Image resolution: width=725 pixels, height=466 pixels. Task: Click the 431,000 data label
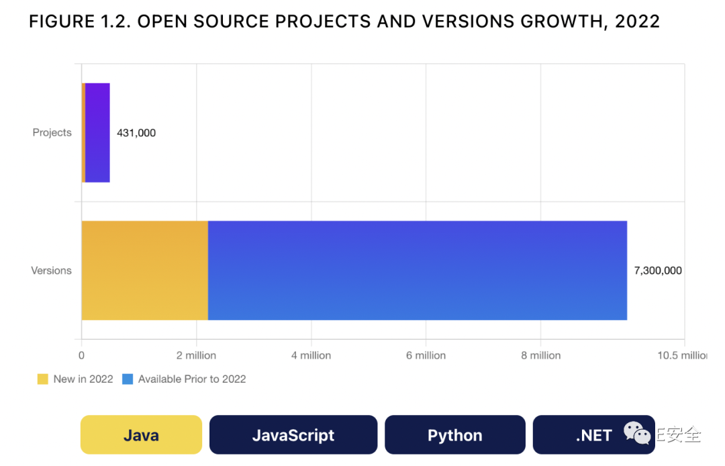[x=136, y=133]
